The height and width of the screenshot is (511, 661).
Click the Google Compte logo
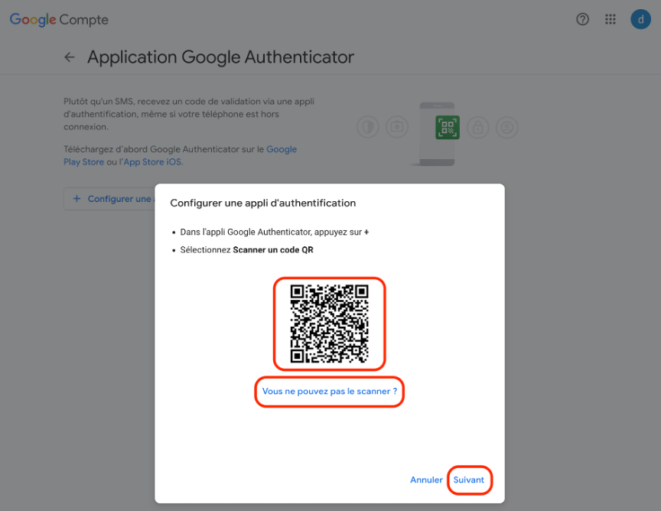tap(59, 20)
